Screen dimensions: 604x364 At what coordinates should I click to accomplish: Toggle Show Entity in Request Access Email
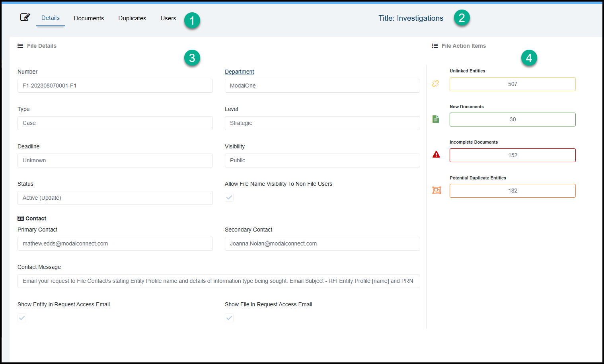pos(22,318)
